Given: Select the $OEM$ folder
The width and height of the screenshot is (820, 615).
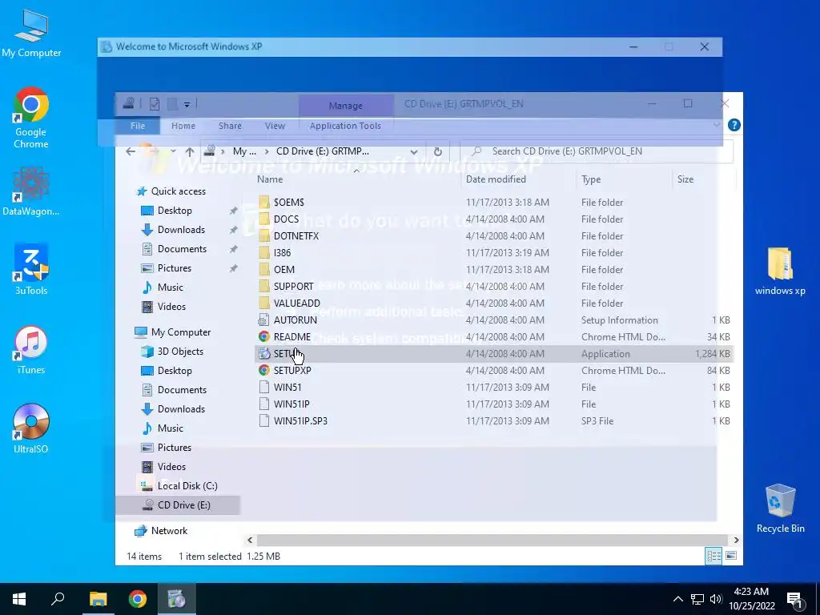Looking at the screenshot, I should [288, 203].
